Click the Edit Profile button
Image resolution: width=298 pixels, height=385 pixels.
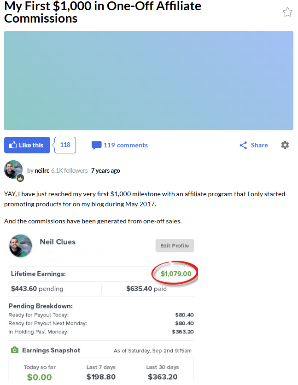[x=175, y=245]
